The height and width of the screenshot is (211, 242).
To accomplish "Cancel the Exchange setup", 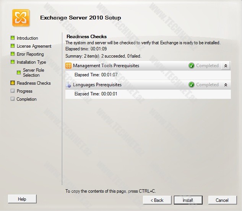I will 222,200.
